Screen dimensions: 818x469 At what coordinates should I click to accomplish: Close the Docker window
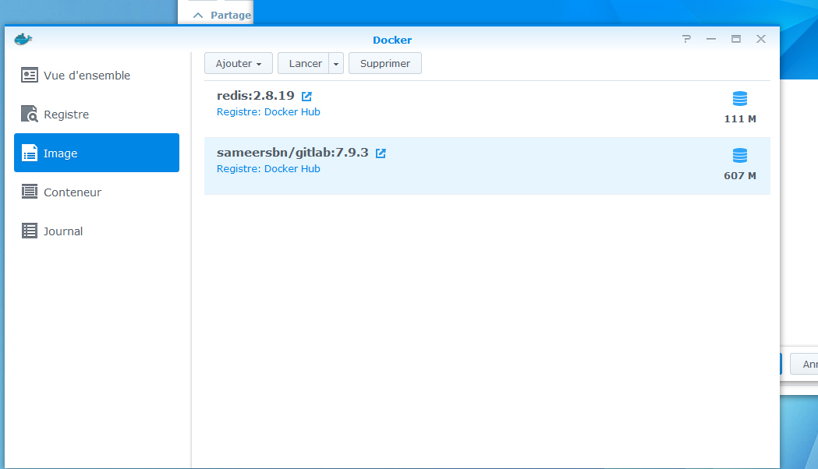(761, 39)
